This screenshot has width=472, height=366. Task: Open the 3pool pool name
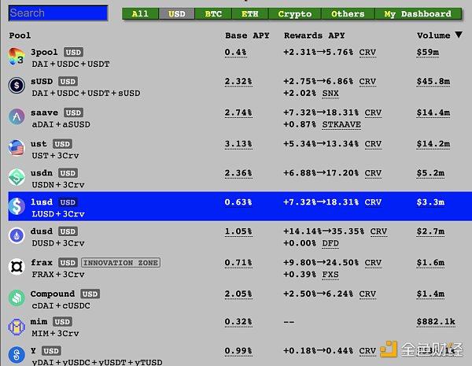[44, 53]
